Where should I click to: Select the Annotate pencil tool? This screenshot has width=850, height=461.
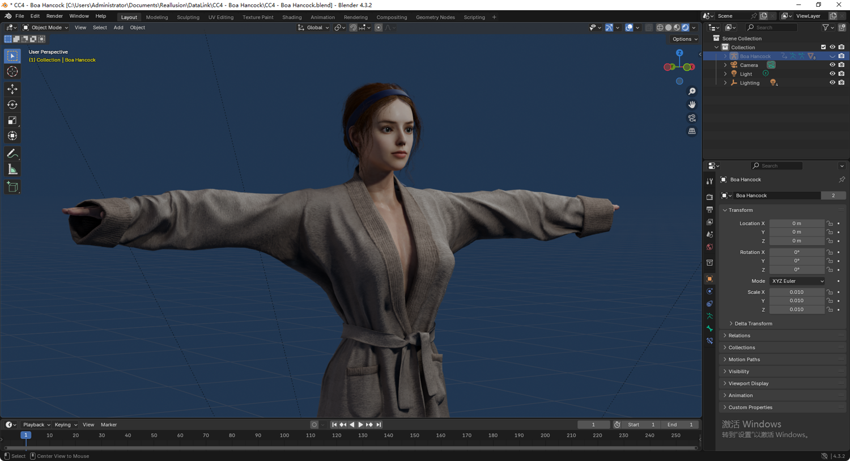[12, 154]
